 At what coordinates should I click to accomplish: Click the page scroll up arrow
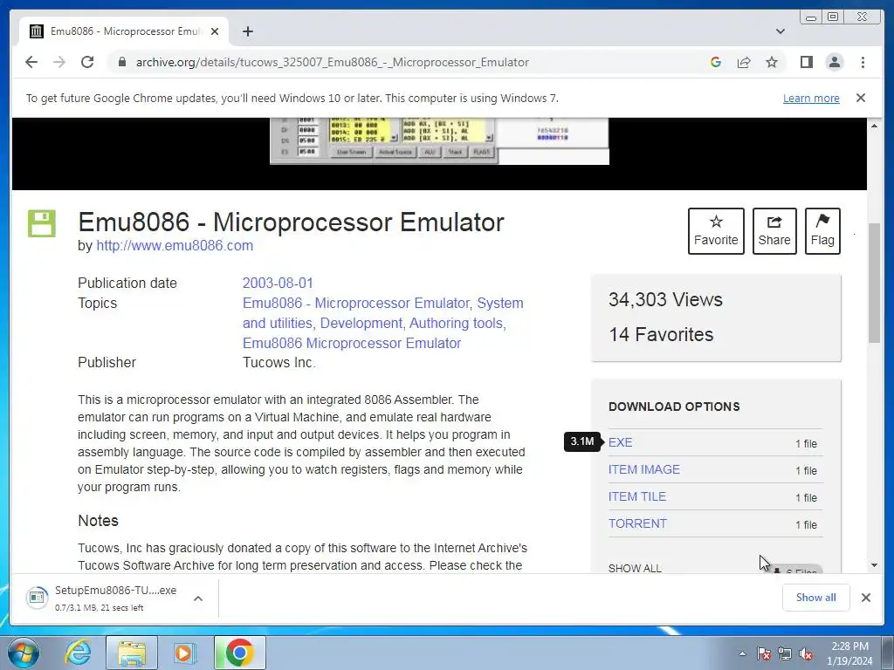pos(875,126)
